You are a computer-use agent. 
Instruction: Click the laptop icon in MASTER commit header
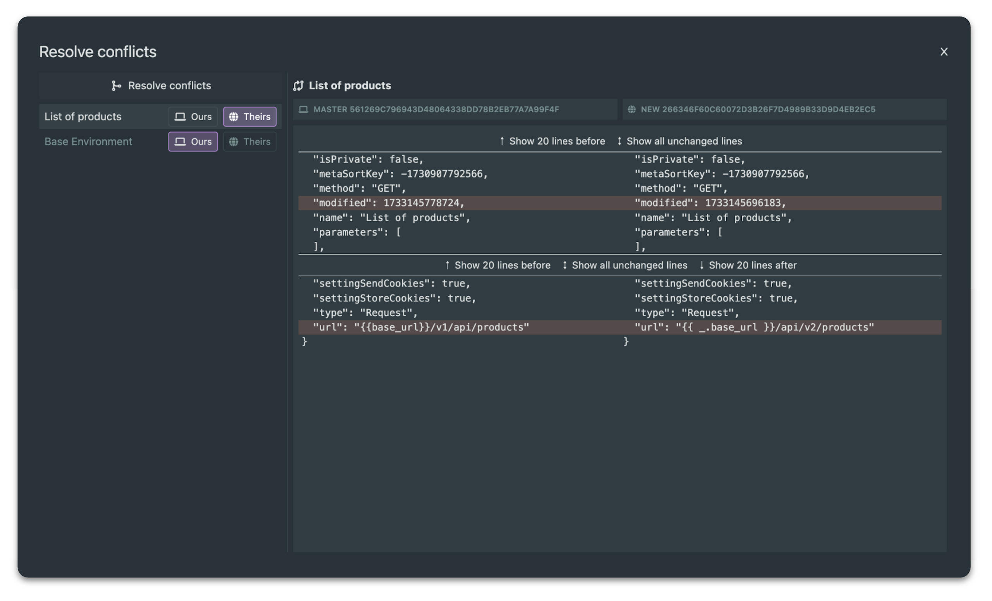303,110
